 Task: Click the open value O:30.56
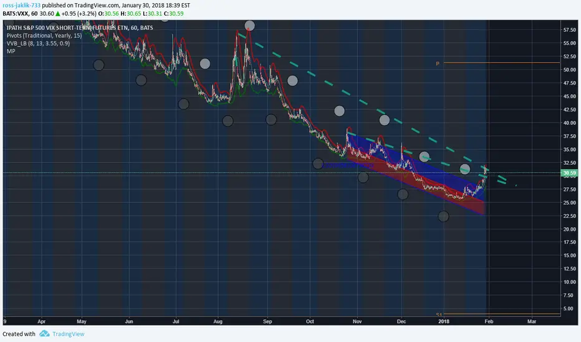point(108,14)
